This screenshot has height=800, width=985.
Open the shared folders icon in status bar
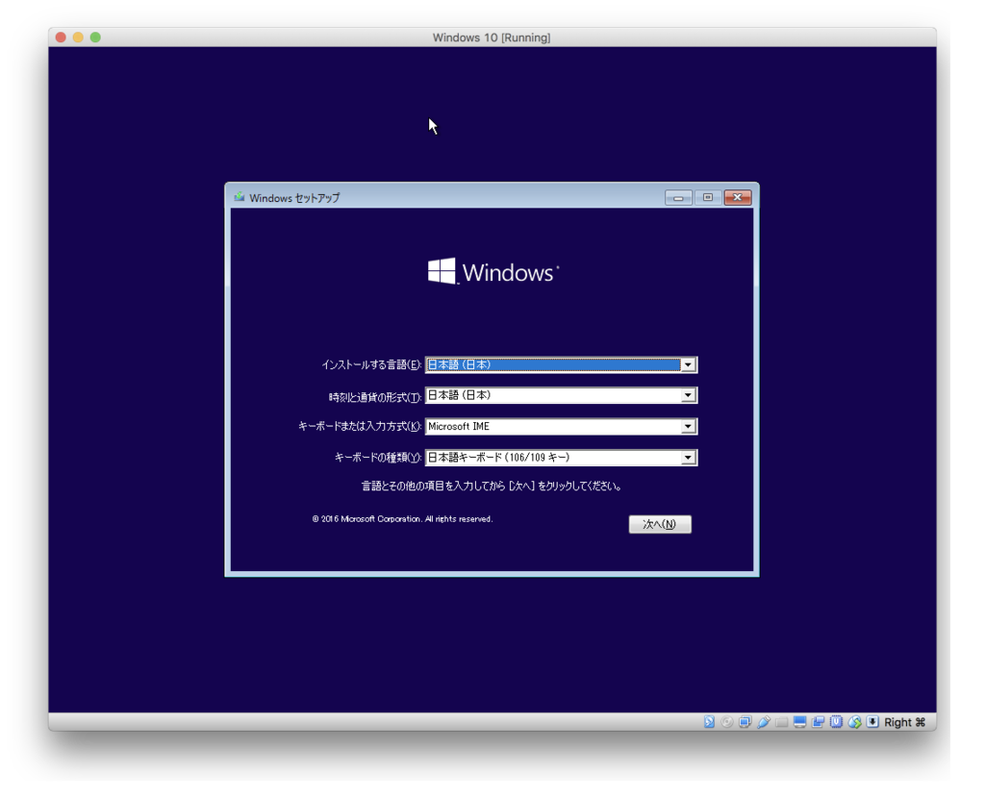click(x=781, y=722)
